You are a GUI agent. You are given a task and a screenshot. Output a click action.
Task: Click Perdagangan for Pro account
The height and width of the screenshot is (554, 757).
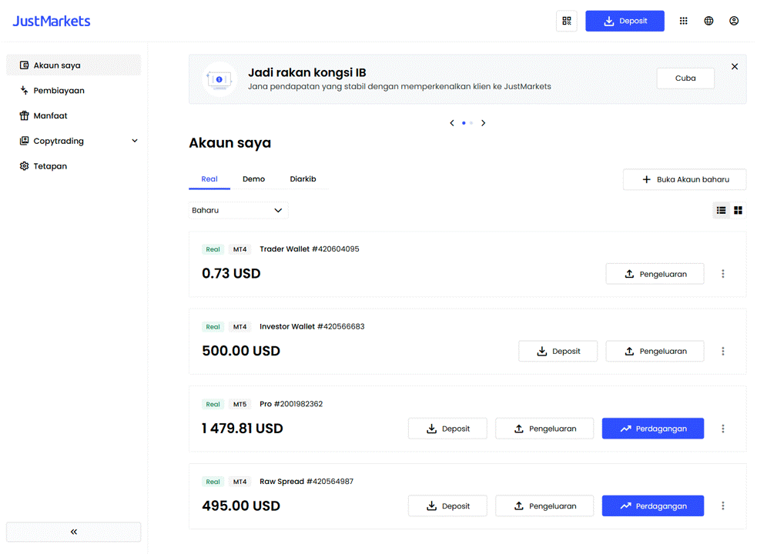(x=652, y=429)
